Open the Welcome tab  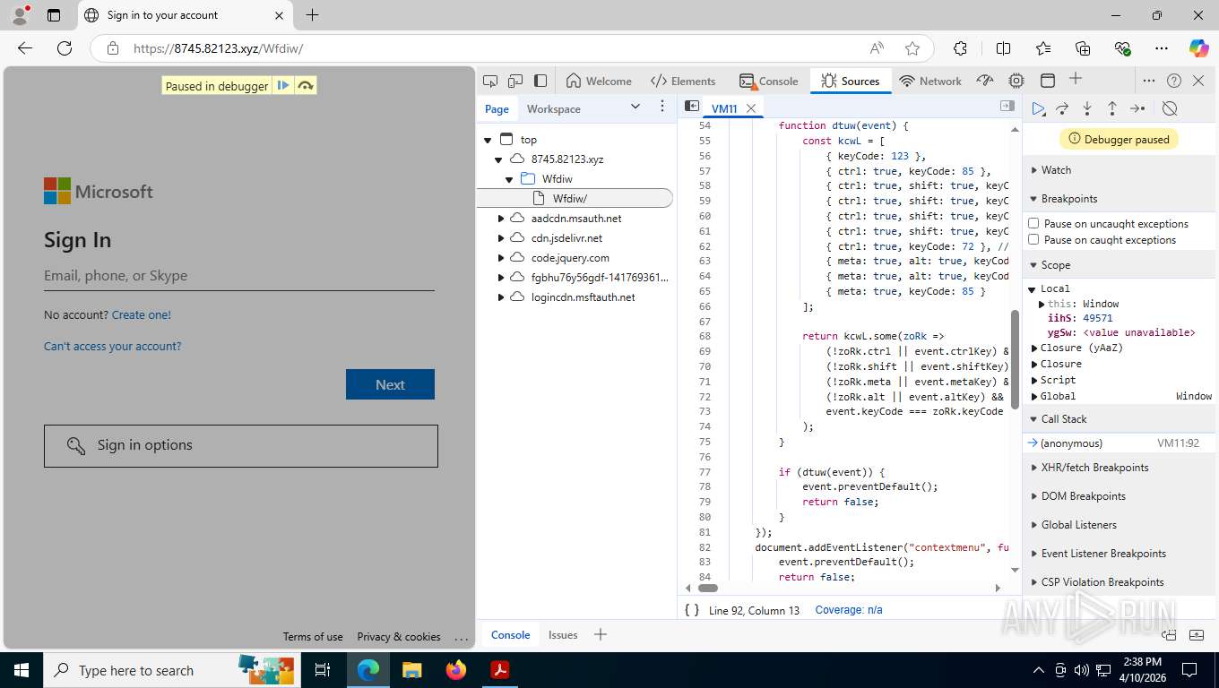(x=599, y=81)
